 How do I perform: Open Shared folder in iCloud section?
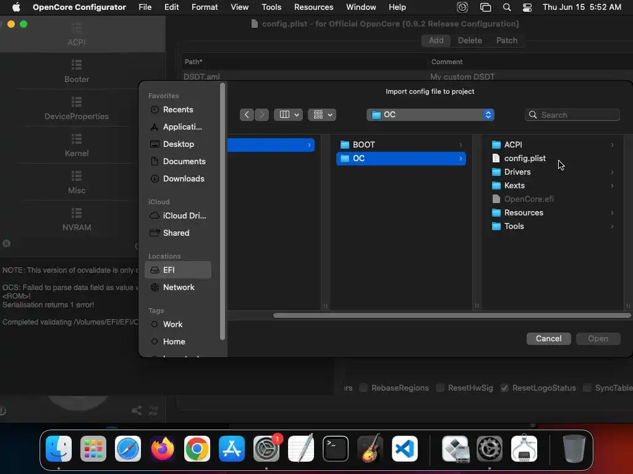pos(177,233)
